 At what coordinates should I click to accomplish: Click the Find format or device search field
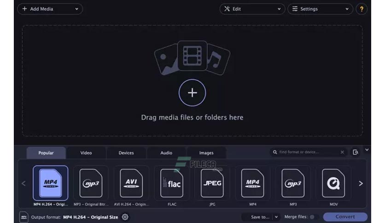pos(306,152)
